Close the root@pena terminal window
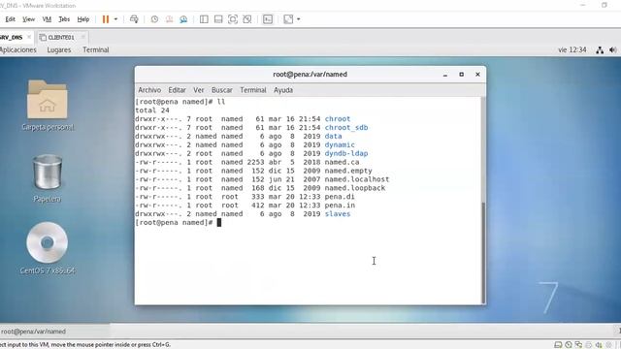The image size is (621, 349). point(477,75)
